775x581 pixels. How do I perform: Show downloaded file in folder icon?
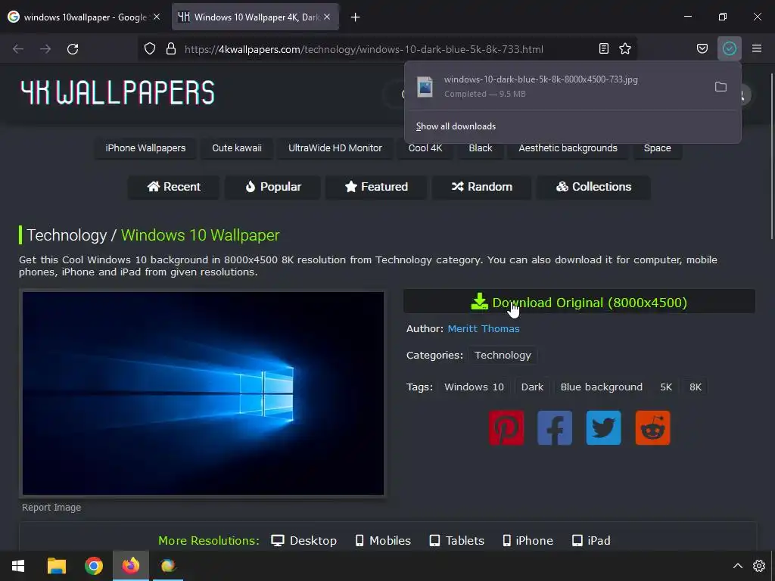721,87
